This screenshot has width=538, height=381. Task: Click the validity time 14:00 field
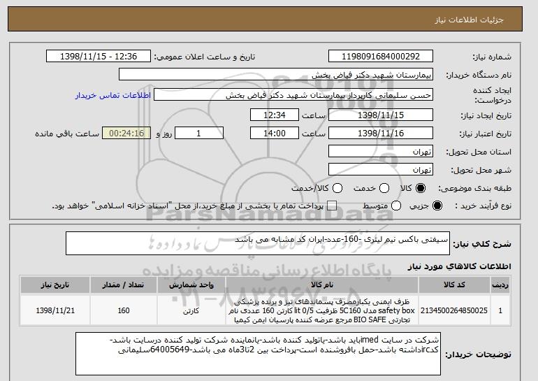pyautogui.click(x=275, y=134)
